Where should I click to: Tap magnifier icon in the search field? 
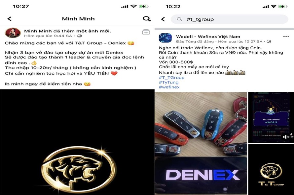click(x=179, y=19)
